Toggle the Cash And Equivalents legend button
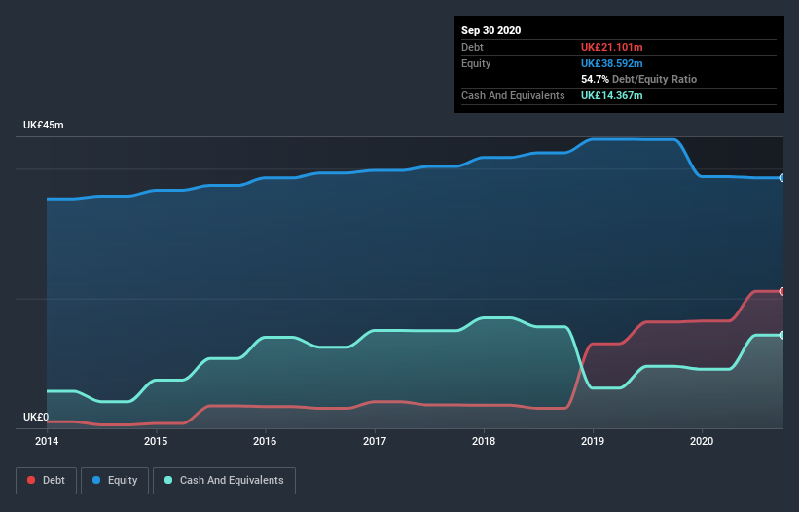799x512 pixels. tap(224, 481)
